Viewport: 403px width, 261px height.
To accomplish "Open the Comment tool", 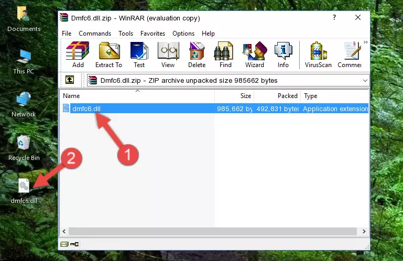I will (x=350, y=55).
